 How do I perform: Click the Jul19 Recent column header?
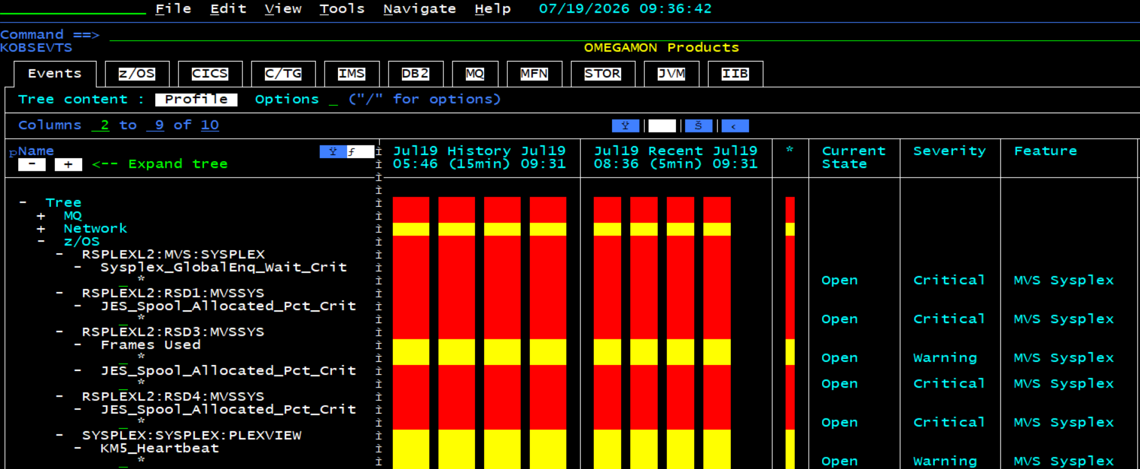[x=675, y=158]
